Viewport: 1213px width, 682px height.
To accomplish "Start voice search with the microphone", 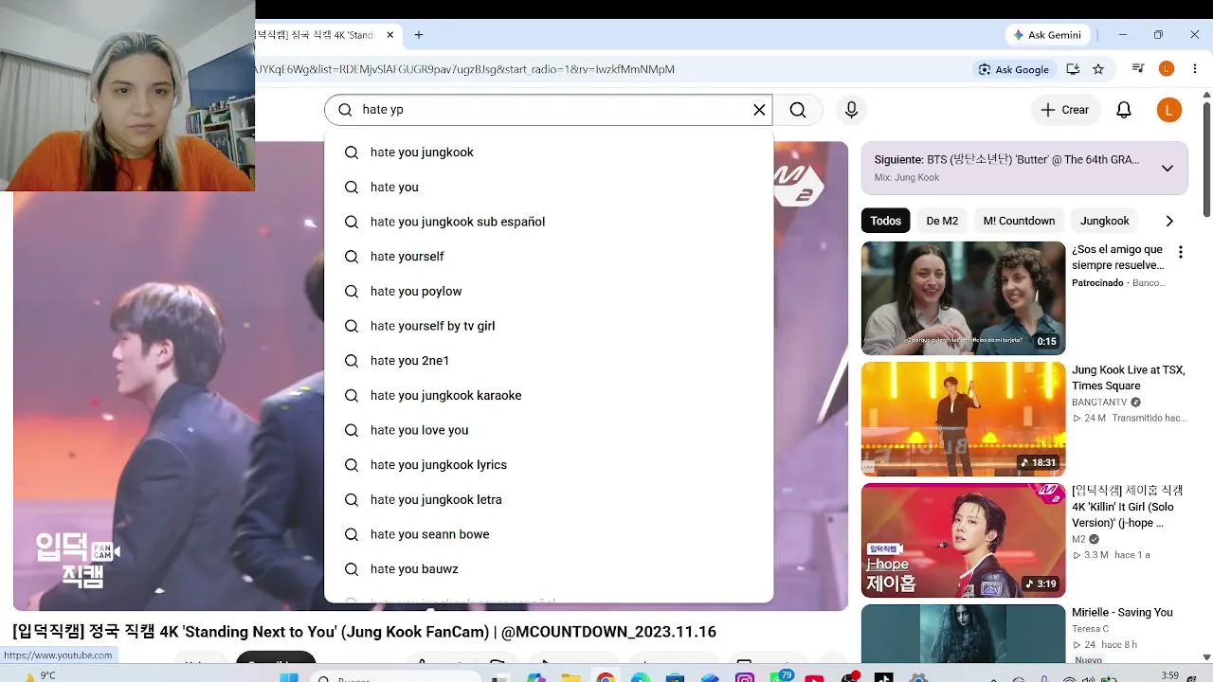I will pyautogui.click(x=851, y=110).
